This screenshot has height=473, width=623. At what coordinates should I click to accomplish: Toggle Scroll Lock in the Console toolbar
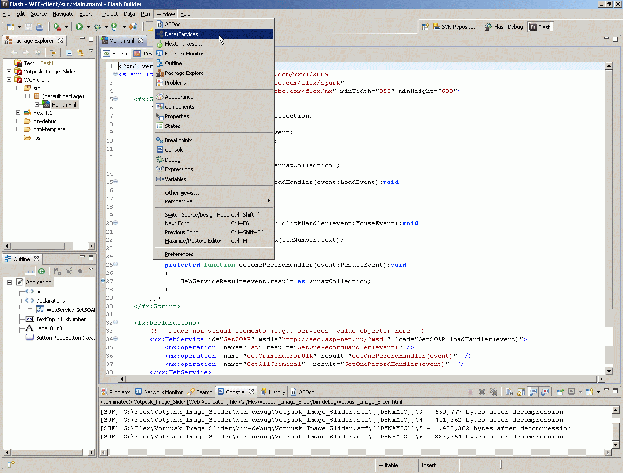tap(521, 392)
